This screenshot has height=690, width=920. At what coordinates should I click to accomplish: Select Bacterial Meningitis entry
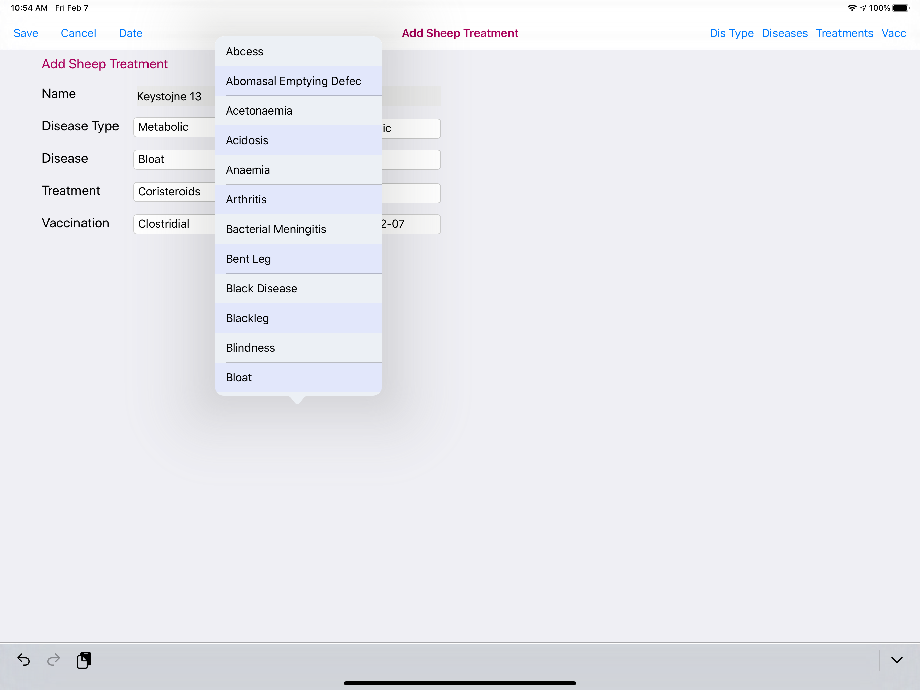click(298, 229)
